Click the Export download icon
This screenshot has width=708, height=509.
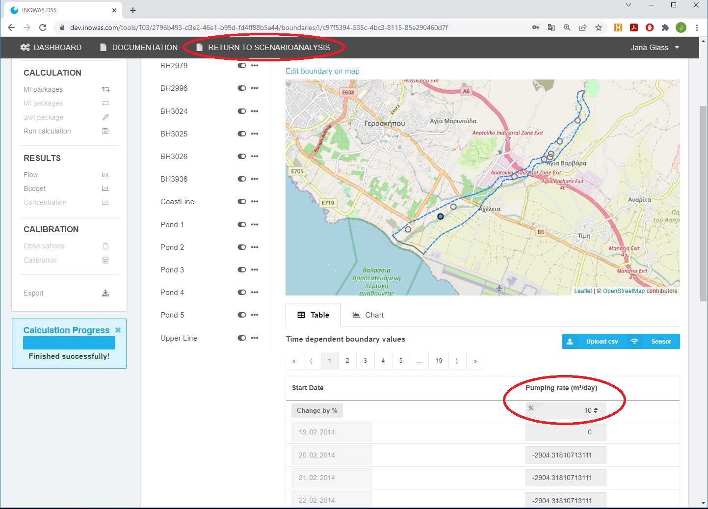105,293
